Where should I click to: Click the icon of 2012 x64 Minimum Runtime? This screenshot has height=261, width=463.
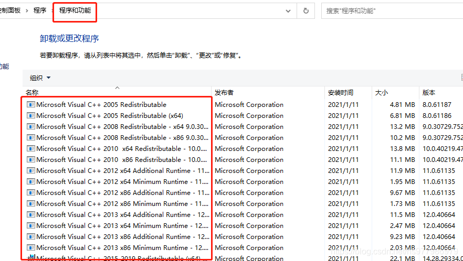pos(30,182)
